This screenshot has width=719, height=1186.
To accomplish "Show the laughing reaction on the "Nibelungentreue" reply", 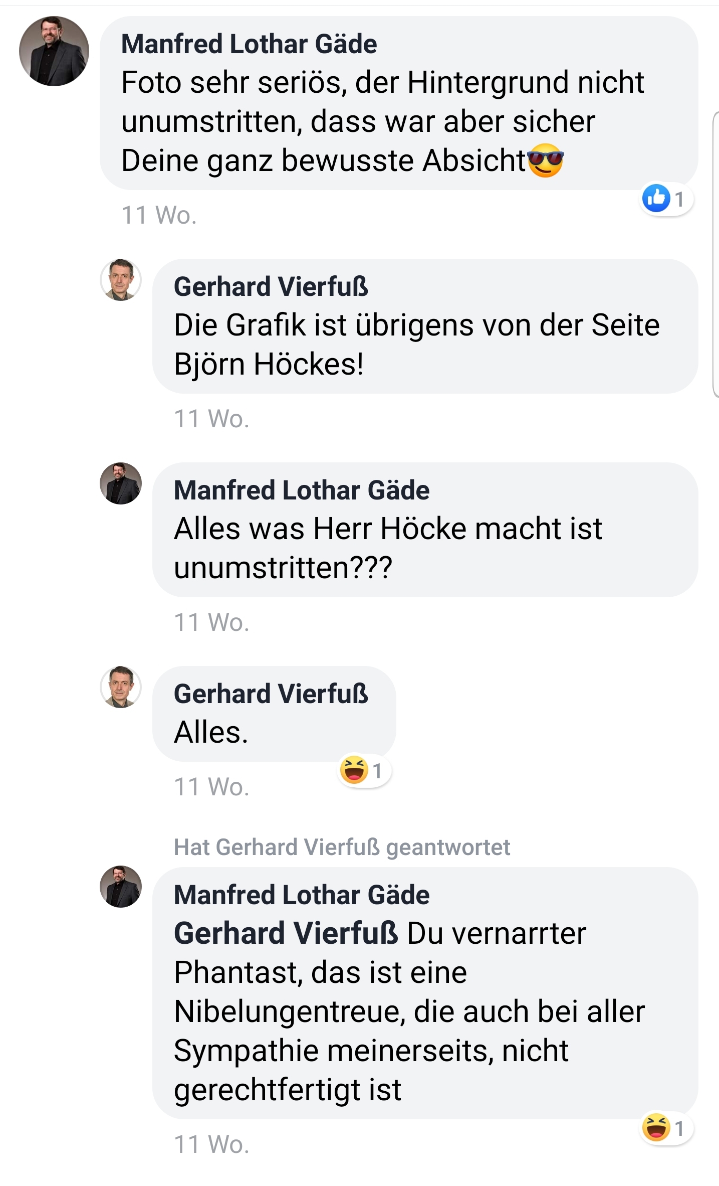I will 665,1128.
